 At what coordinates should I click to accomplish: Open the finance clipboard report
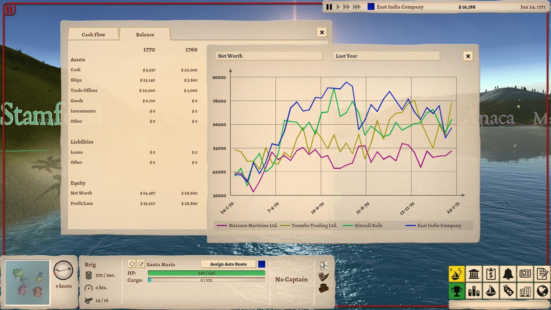coord(491,274)
